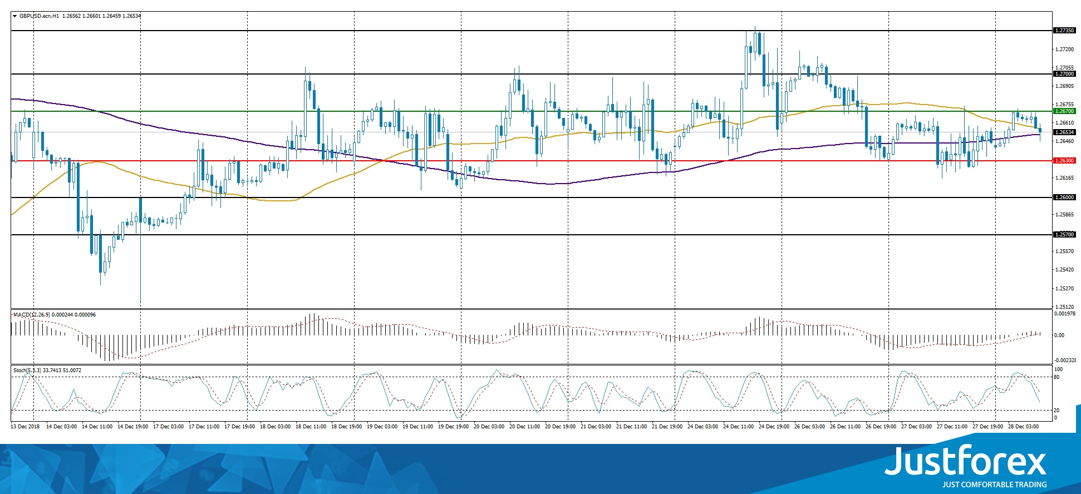Click the 26 Dec 19:00 time label
This screenshot has height=494, width=1081.
pyautogui.click(x=881, y=427)
